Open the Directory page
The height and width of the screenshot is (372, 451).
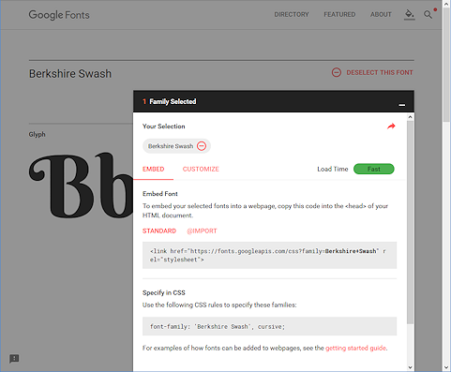292,14
